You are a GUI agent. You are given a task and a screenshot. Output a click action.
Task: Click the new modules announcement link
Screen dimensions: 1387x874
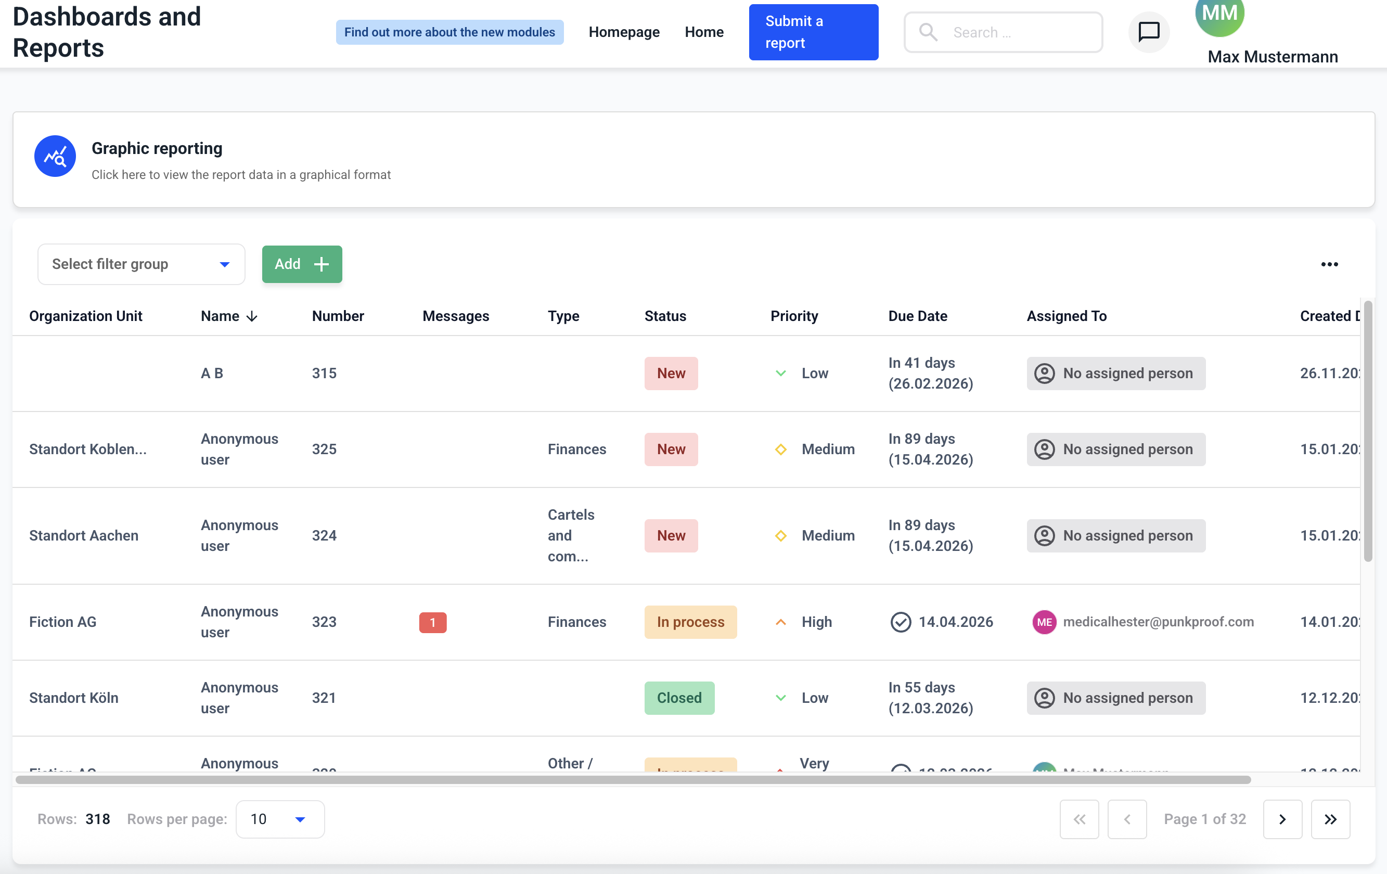(450, 32)
